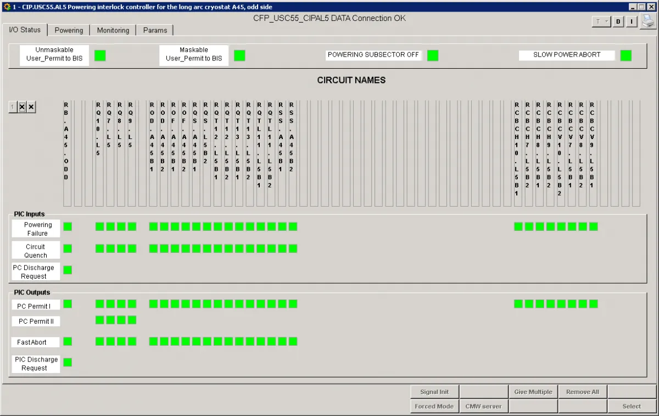659x416 pixels.
Task: Select the RB.A45.ODD circuit name column
Action: pos(67,153)
